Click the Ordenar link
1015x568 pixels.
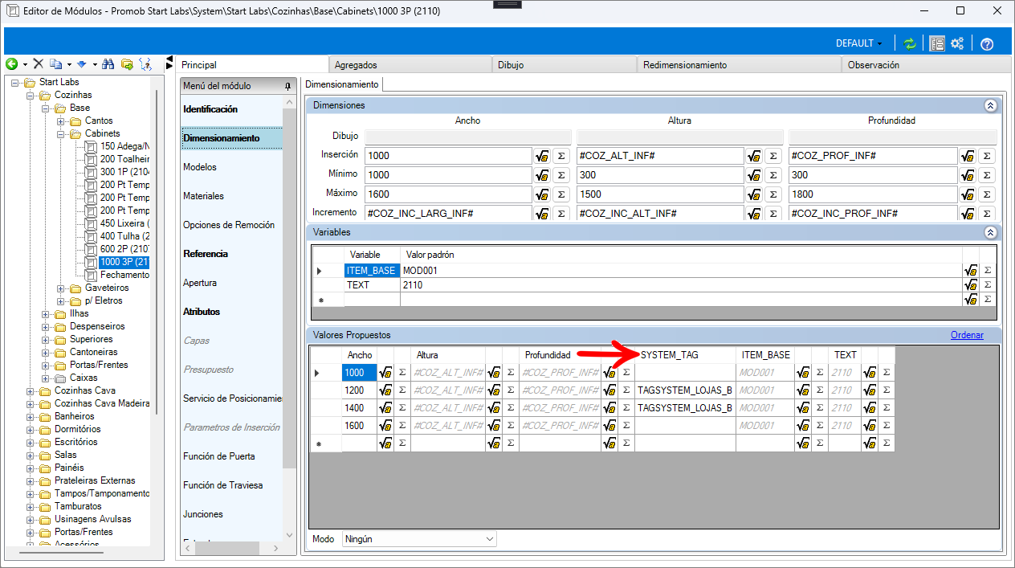click(x=967, y=335)
